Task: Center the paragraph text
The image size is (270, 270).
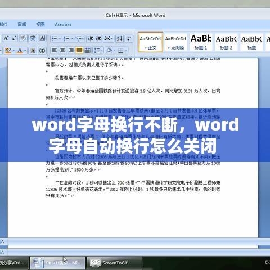Action: tap(62, 50)
